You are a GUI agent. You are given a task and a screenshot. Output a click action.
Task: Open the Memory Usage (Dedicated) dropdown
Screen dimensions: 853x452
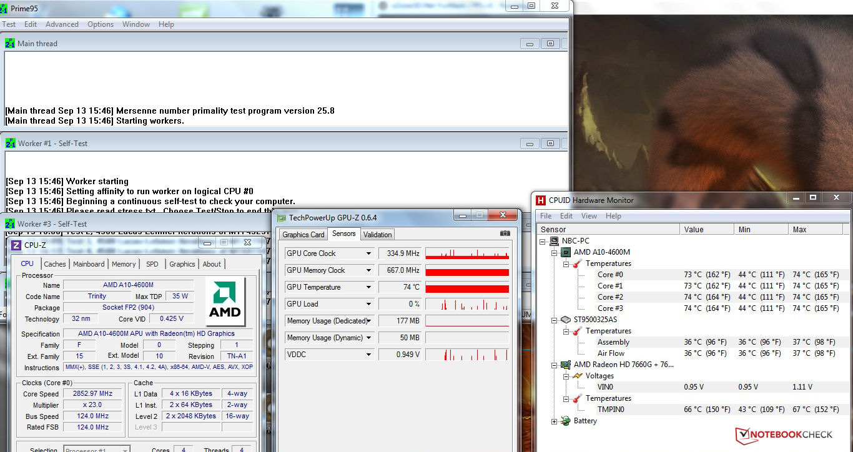pyautogui.click(x=368, y=321)
